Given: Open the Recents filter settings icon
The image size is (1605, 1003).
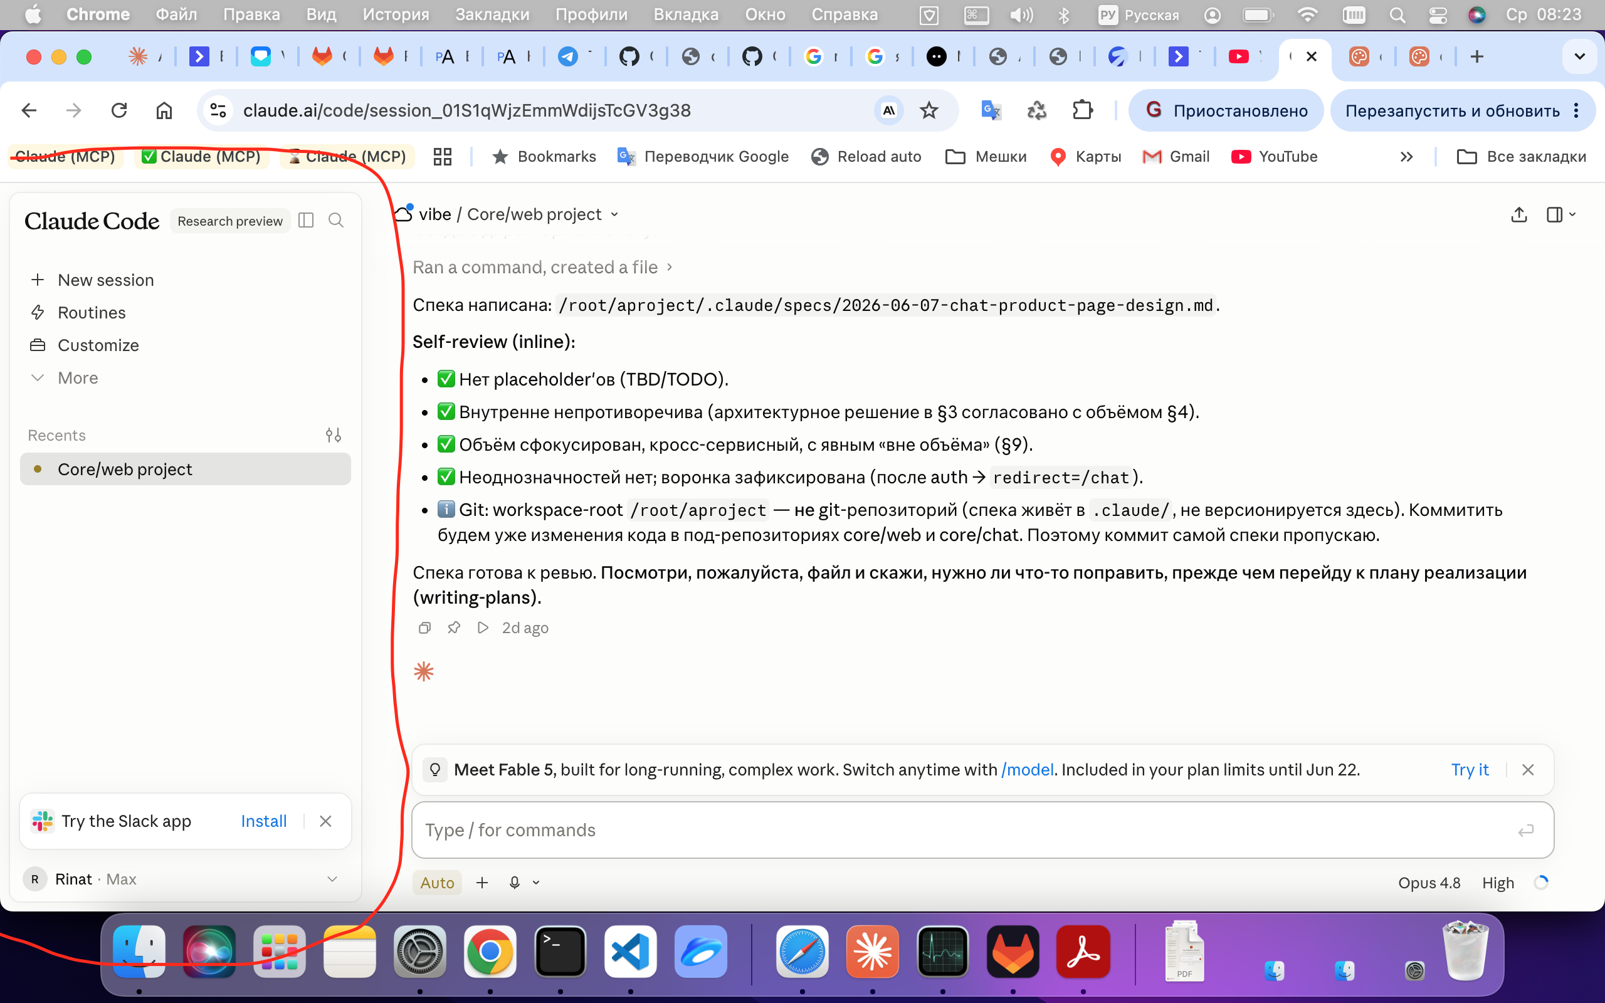Looking at the screenshot, I should (334, 435).
